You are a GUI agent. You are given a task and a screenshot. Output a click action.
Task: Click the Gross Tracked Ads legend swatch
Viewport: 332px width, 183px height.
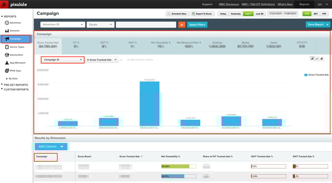pyautogui.click(x=306, y=75)
